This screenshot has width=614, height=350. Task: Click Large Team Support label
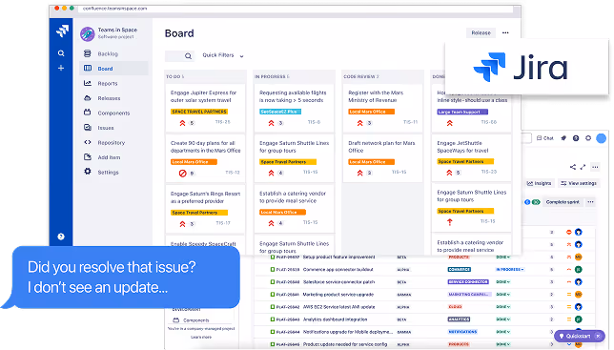click(462, 112)
